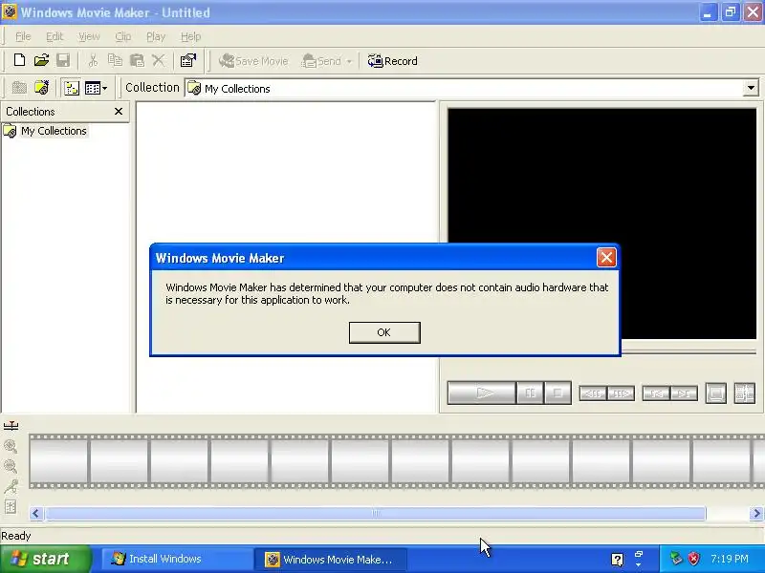Click the Pause button under monitor
Image resolution: width=765 pixels, height=573 pixels.
[530, 393]
